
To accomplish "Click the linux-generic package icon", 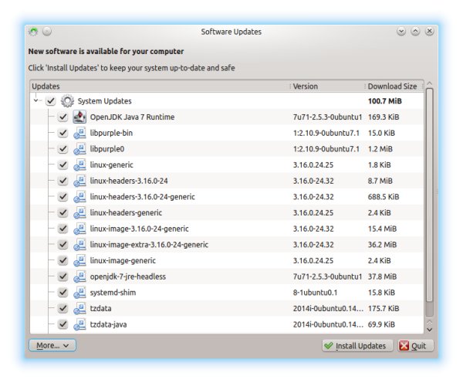I will pyautogui.click(x=79, y=165).
